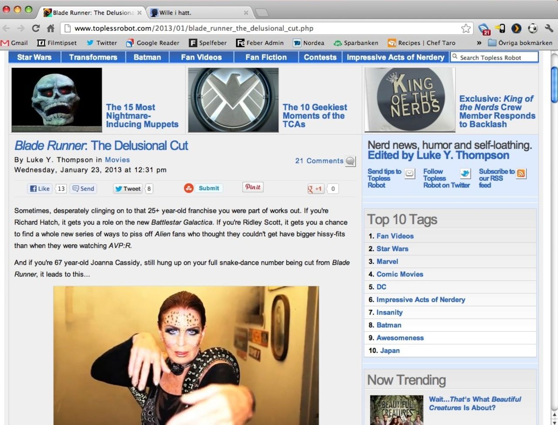Open the King of the Nerds thumbnail
Viewport: 558px width, 425px height.
409,99
